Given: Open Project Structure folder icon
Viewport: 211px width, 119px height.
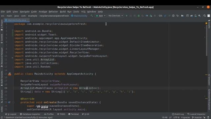Looking at the screenshot, I should tap(182, 16).
